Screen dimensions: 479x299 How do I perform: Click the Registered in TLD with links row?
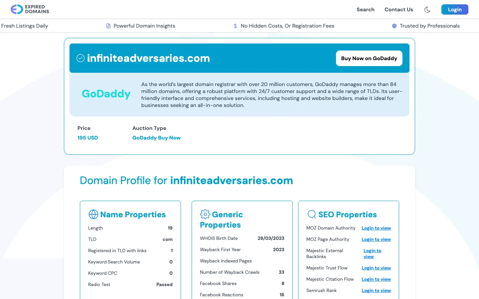click(130, 251)
